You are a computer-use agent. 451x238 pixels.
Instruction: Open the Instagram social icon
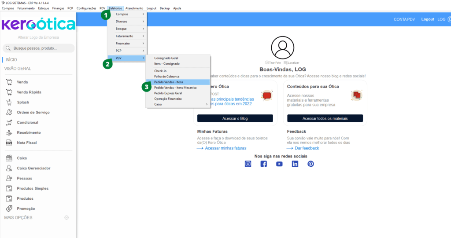(x=248, y=164)
